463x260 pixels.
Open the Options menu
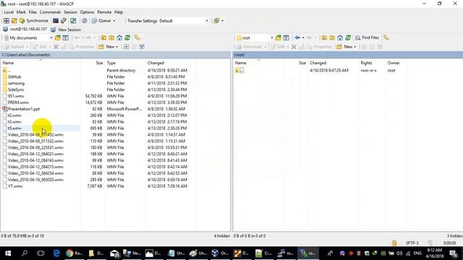87,12
